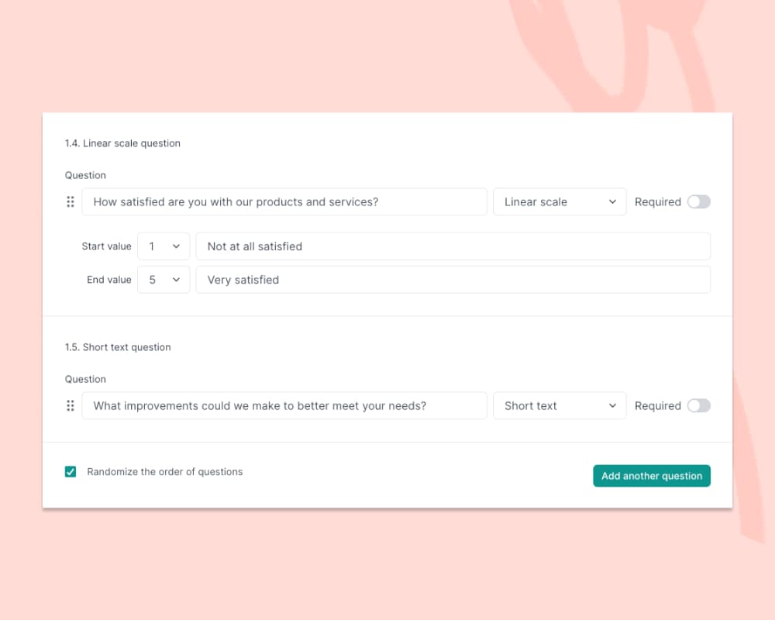Select the '1.4. Linear scale question' heading
775x620 pixels.
tap(122, 143)
